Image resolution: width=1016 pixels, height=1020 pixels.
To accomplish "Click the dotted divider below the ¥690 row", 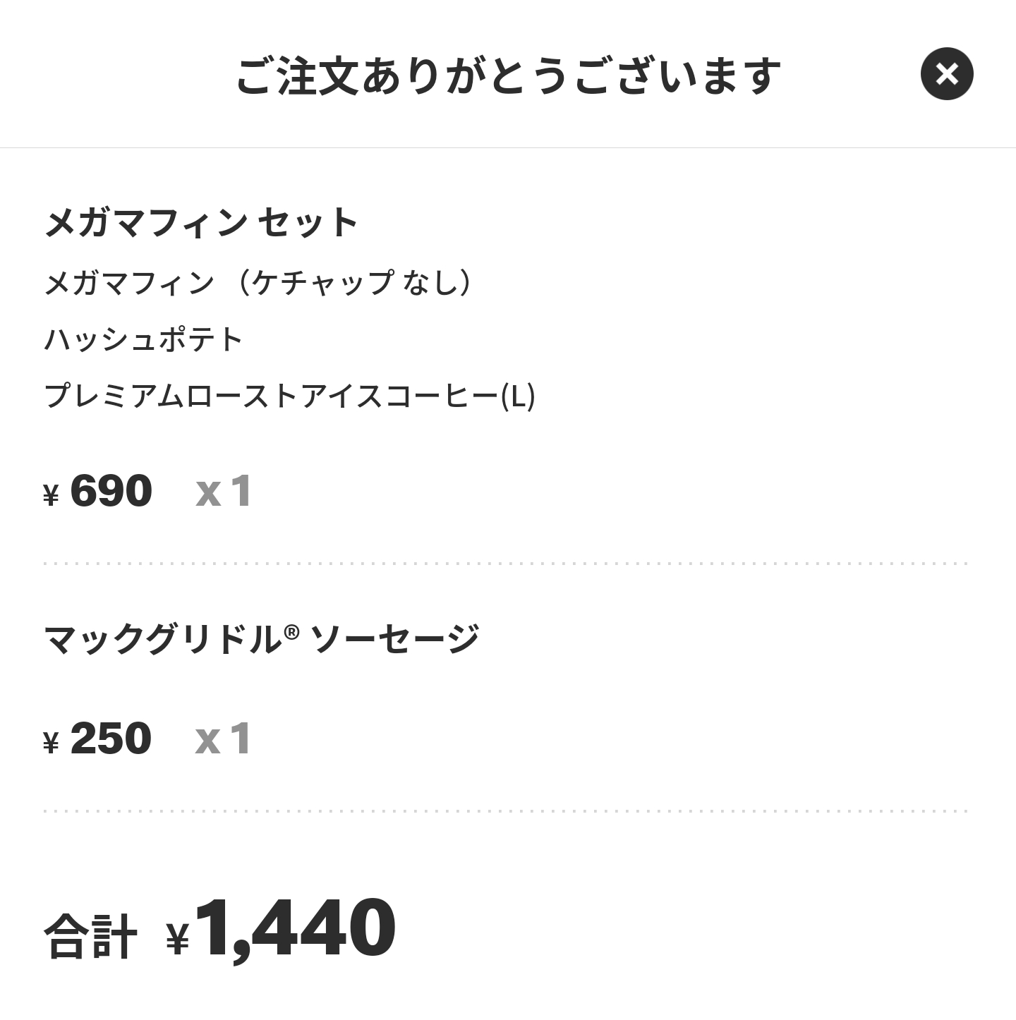I will (x=505, y=564).
